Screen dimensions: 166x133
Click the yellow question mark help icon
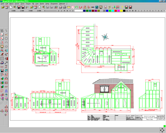[122, 7]
